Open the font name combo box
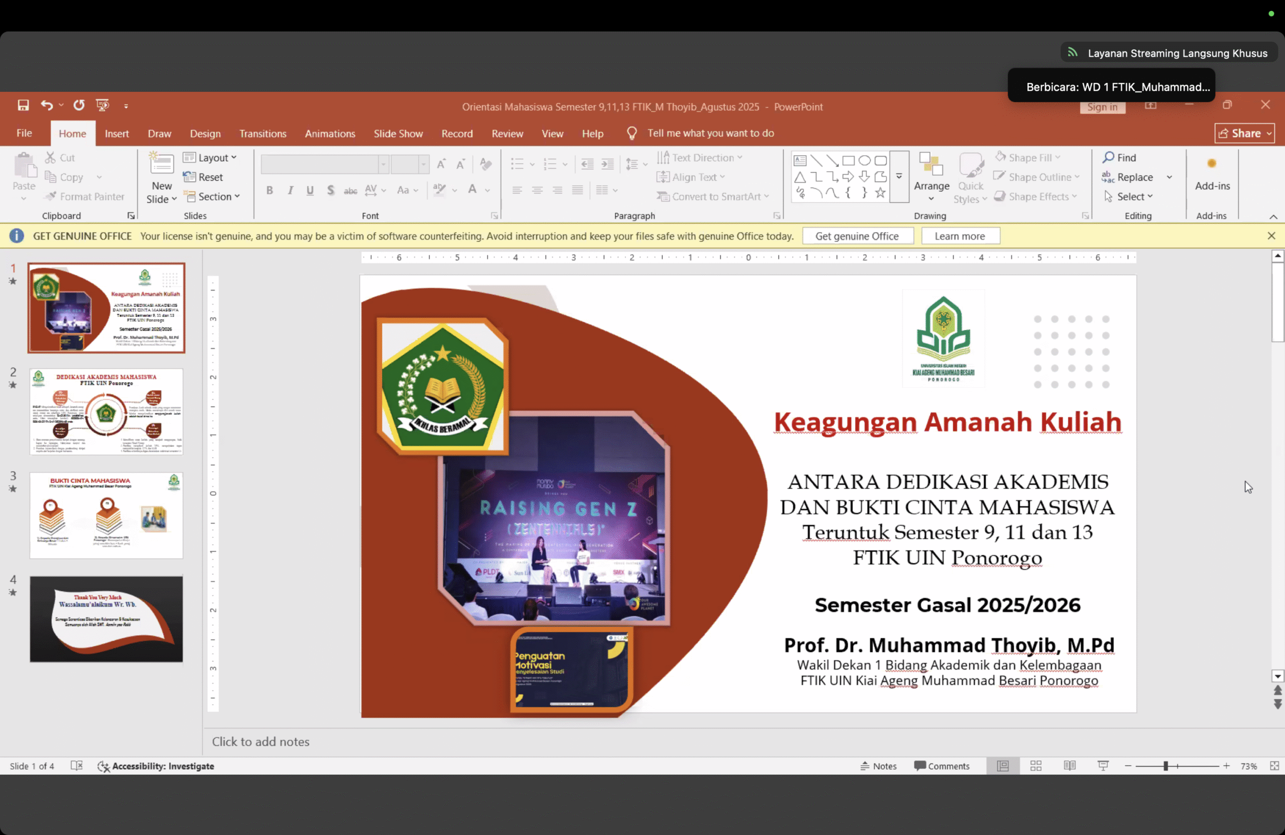Image resolution: width=1285 pixels, height=835 pixels. click(x=325, y=164)
